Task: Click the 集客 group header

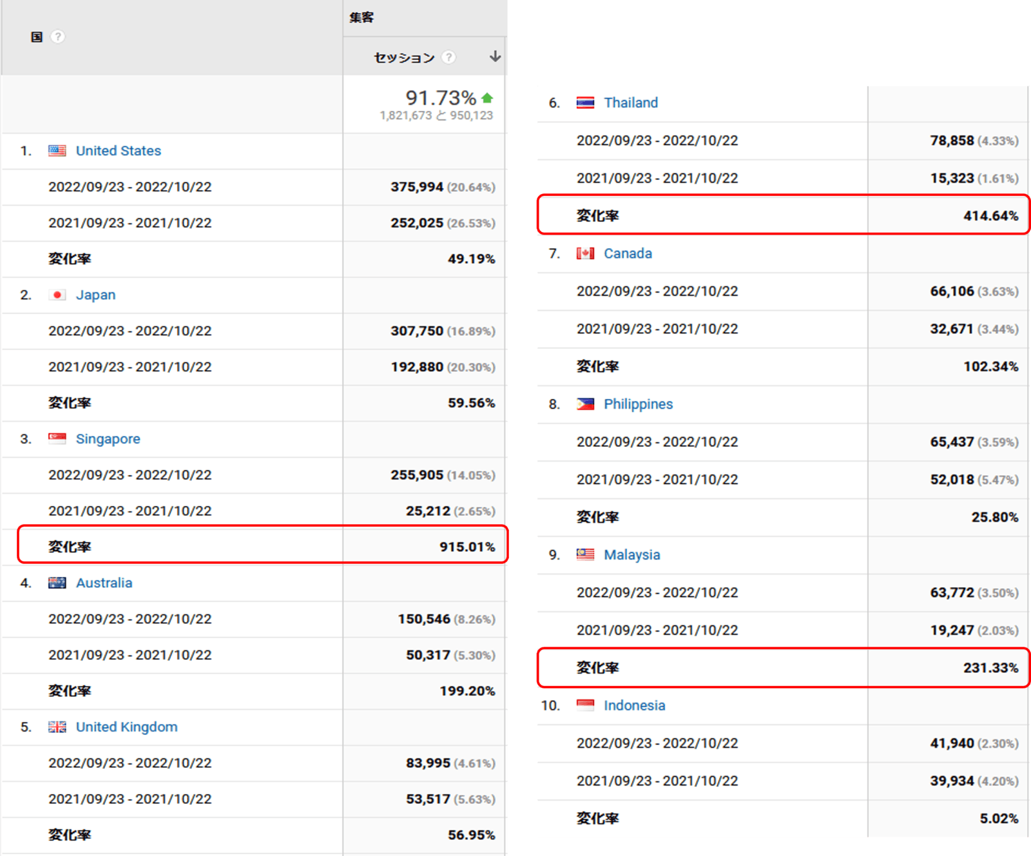Action: click(361, 17)
